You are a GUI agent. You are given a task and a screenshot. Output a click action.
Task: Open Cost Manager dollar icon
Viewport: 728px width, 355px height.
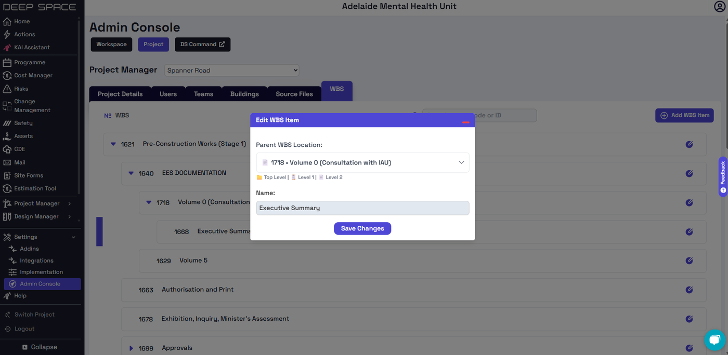[7, 75]
